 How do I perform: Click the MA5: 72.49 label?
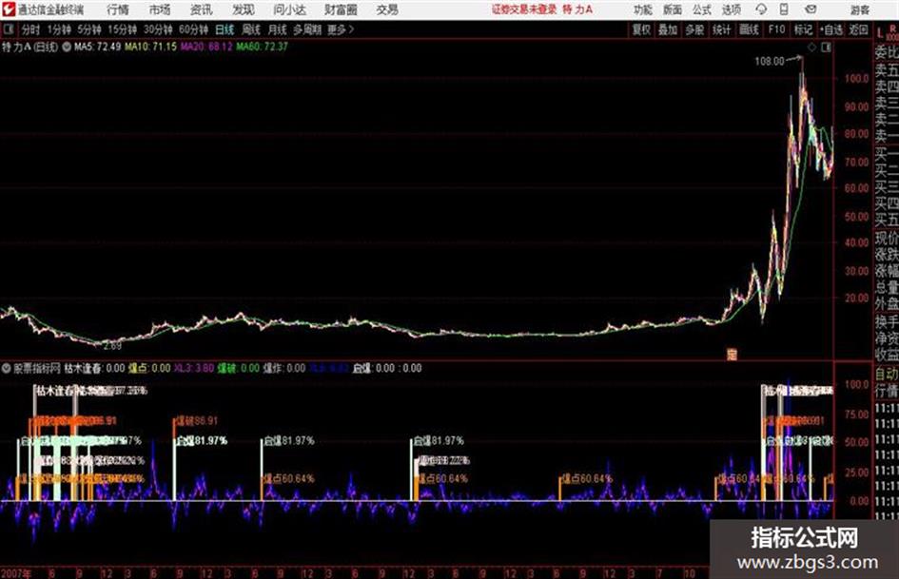pos(97,47)
